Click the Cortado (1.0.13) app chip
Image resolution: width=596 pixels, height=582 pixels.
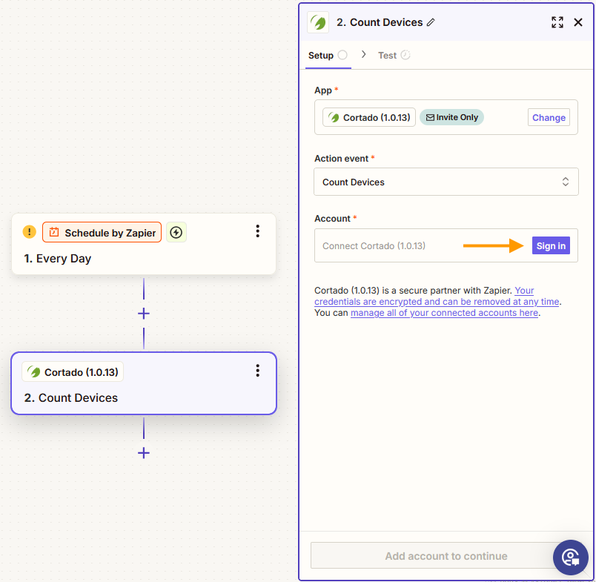click(x=369, y=117)
